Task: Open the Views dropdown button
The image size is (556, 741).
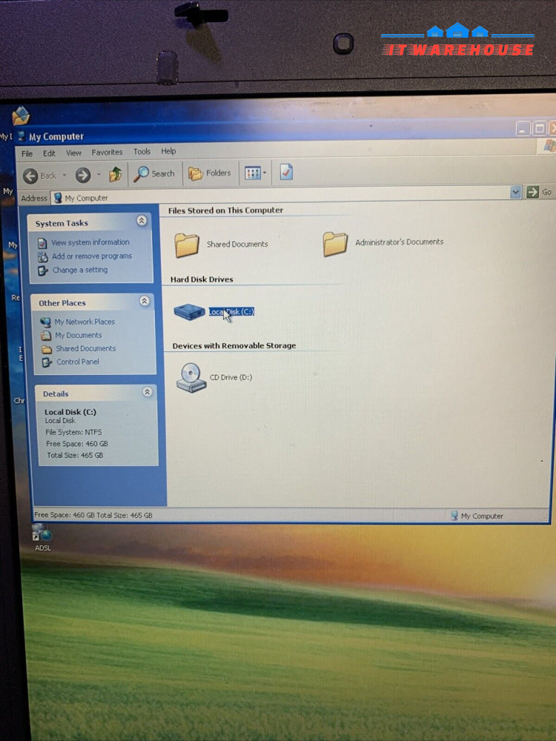Action: (x=256, y=173)
